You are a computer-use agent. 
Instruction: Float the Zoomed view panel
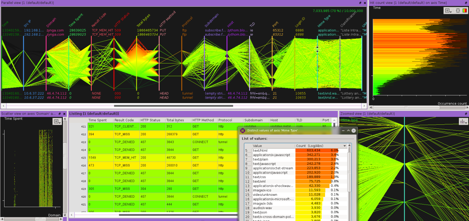(x=465, y=114)
